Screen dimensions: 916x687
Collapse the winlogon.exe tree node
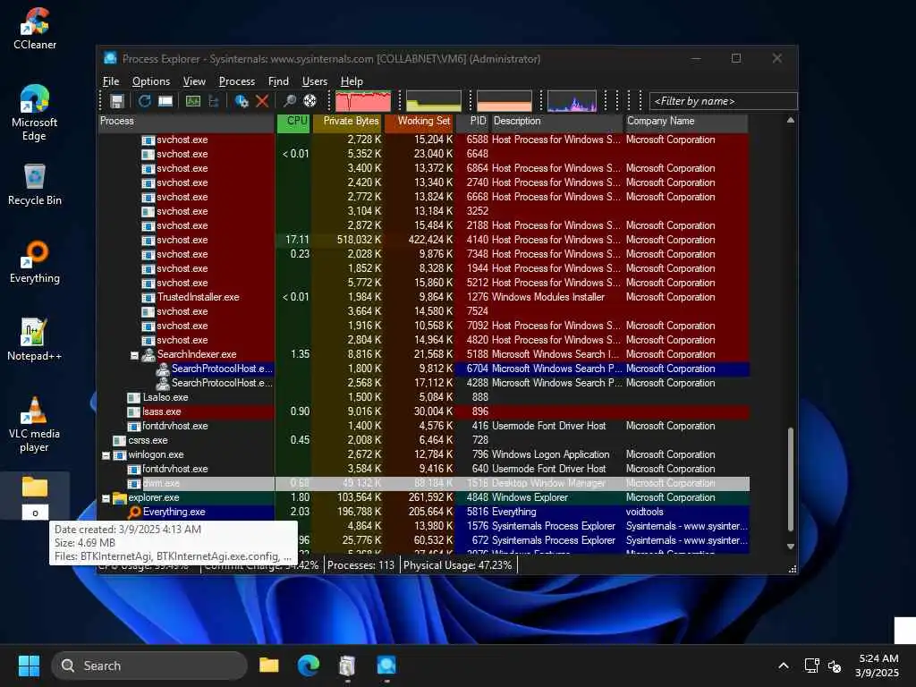tap(106, 455)
